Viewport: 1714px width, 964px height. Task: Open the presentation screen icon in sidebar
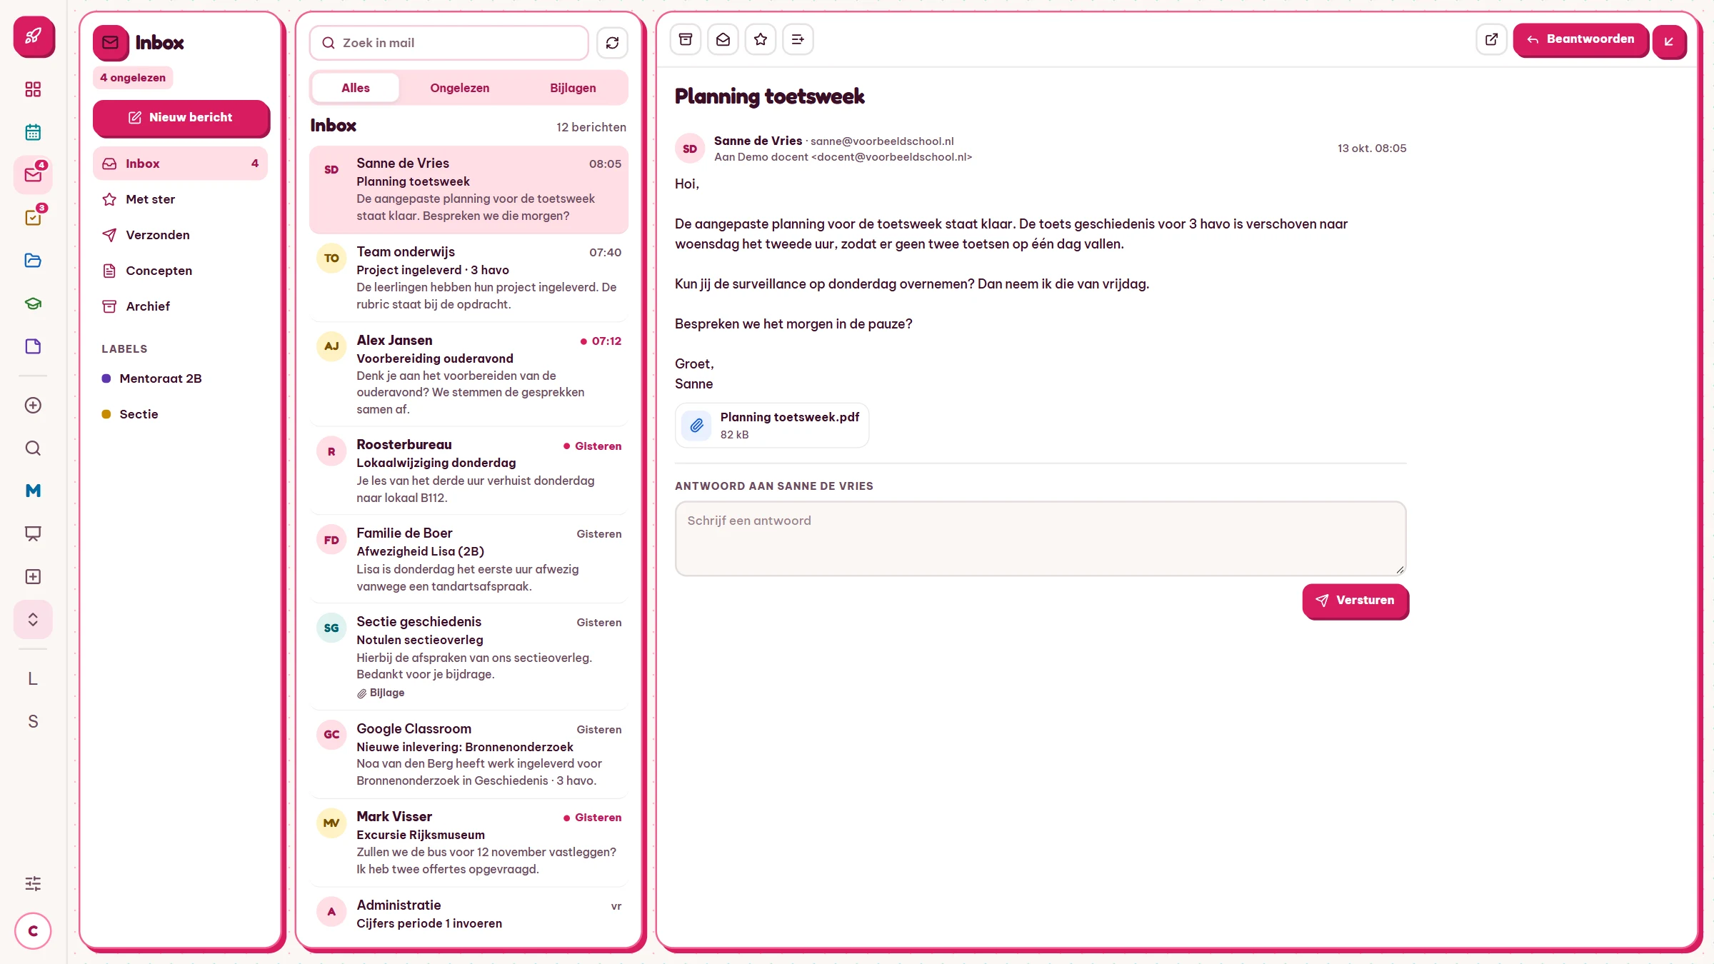33,533
